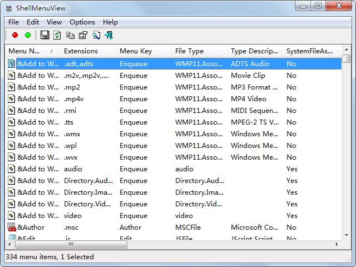Click the icon of the .adt,.adts row
The image size is (356, 267).
tap(11, 64)
